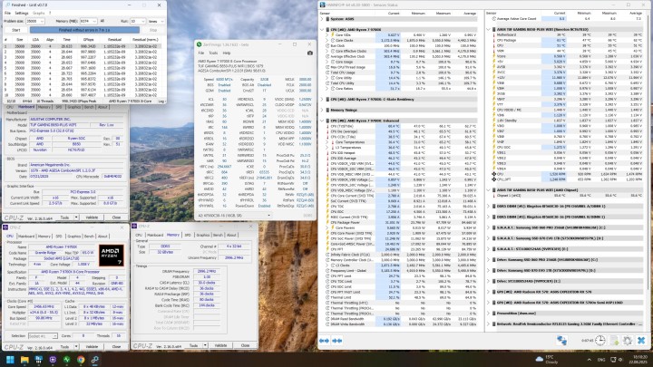Image resolution: width=653 pixels, height=367 pixels.
Task: Open ZenTimings Help menu
Action: click(x=227, y=53)
